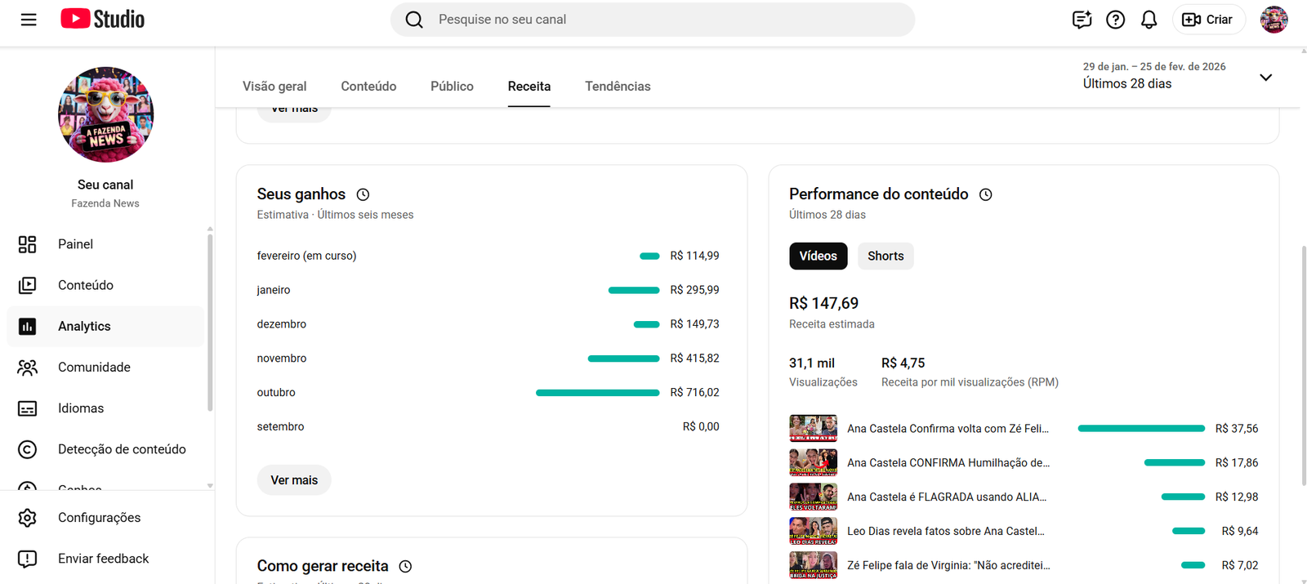Click the clock icon beside Seus ganhos
Viewport: 1307px width, 584px height.
(364, 194)
